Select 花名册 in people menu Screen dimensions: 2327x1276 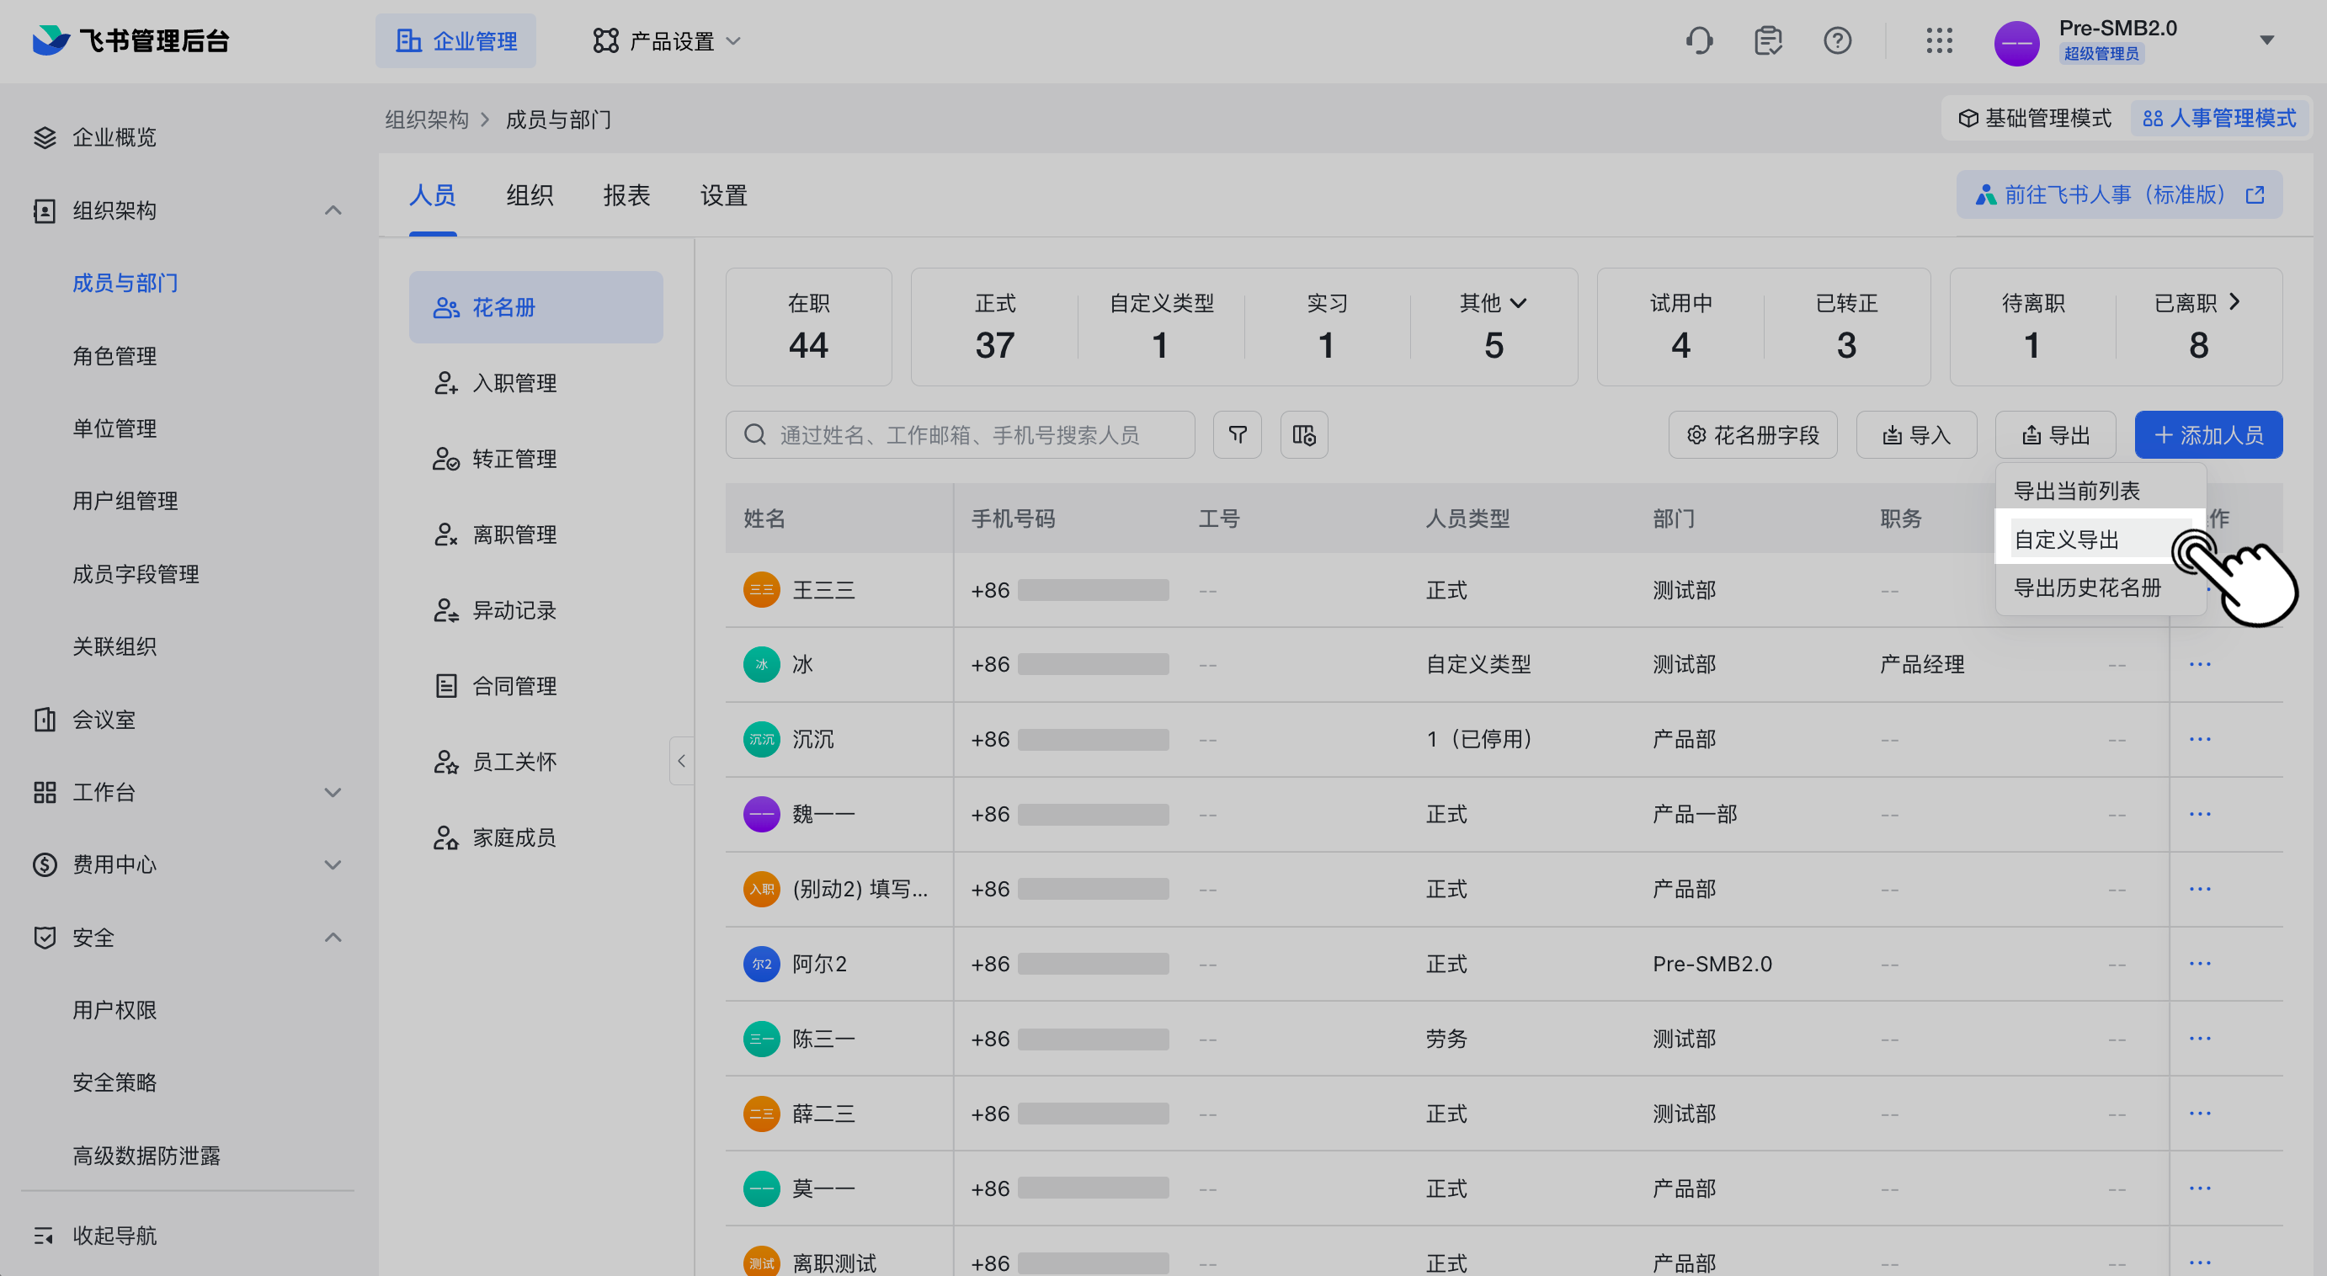535,307
